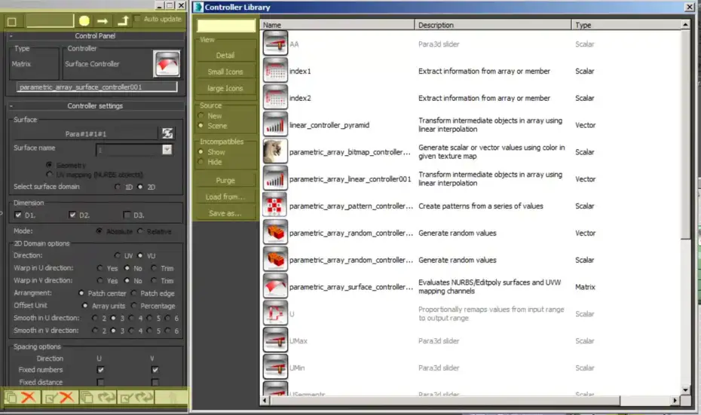The height and width of the screenshot is (415, 701).
Task: Check the D3 dimension checkbox
Action: point(127,215)
